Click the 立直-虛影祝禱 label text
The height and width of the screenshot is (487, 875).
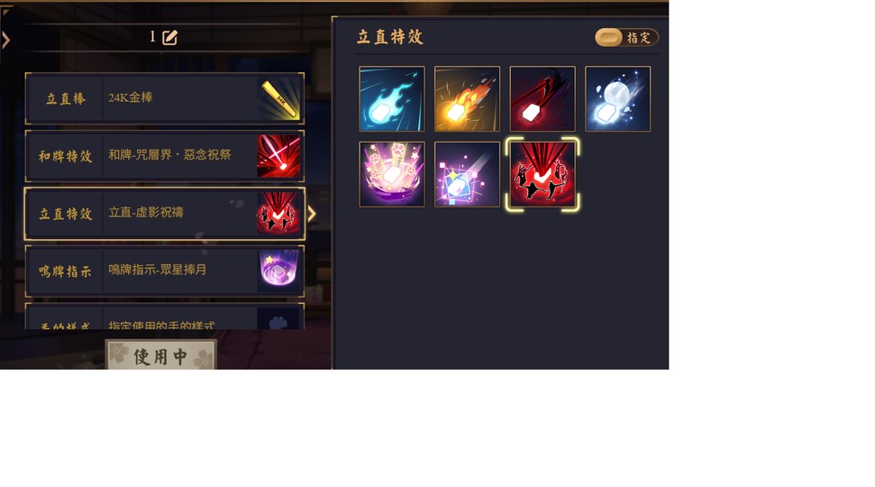coord(146,212)
